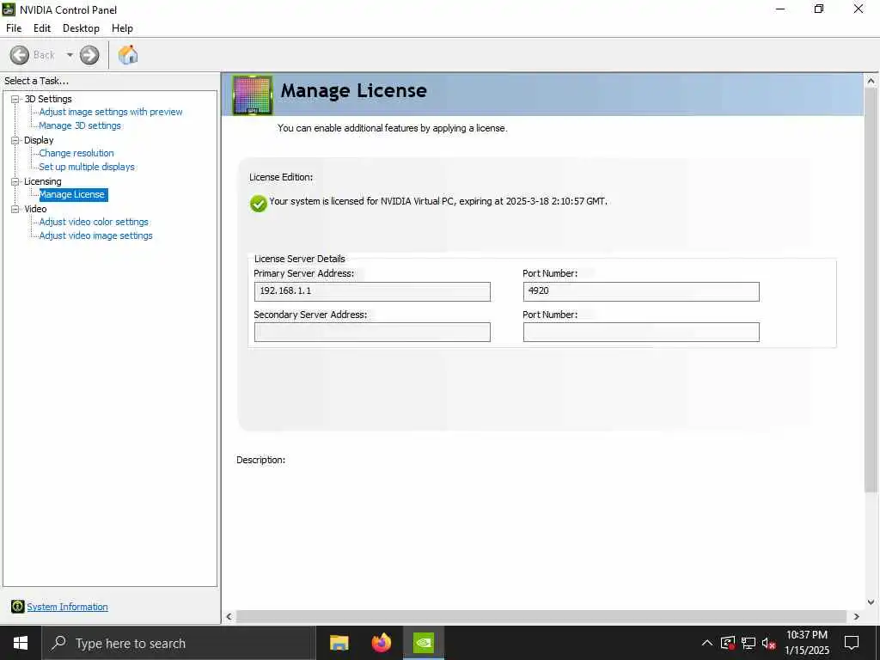
Task: Open the File menu
Action: [14, 28]
